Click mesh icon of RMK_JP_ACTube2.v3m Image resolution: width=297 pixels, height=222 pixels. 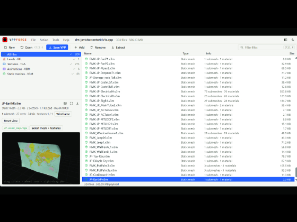[x=86, y=110]
